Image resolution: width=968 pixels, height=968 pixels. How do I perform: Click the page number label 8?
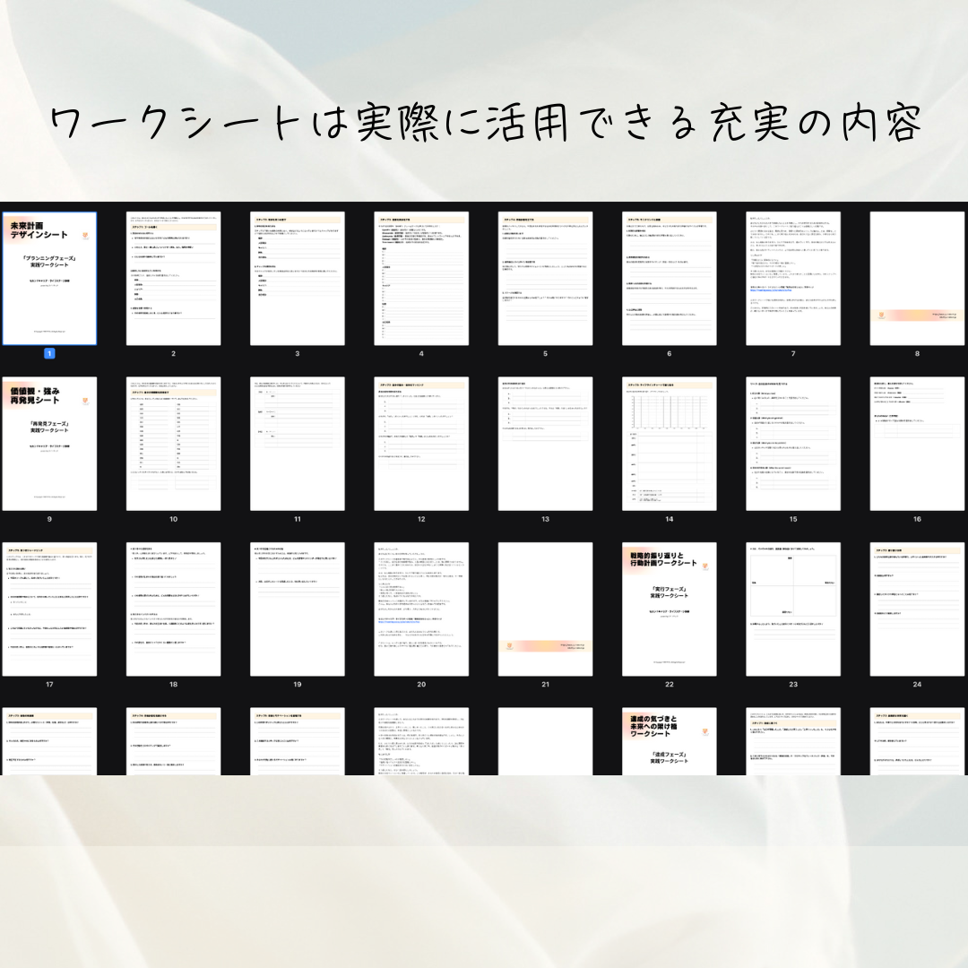coord(918,354)
